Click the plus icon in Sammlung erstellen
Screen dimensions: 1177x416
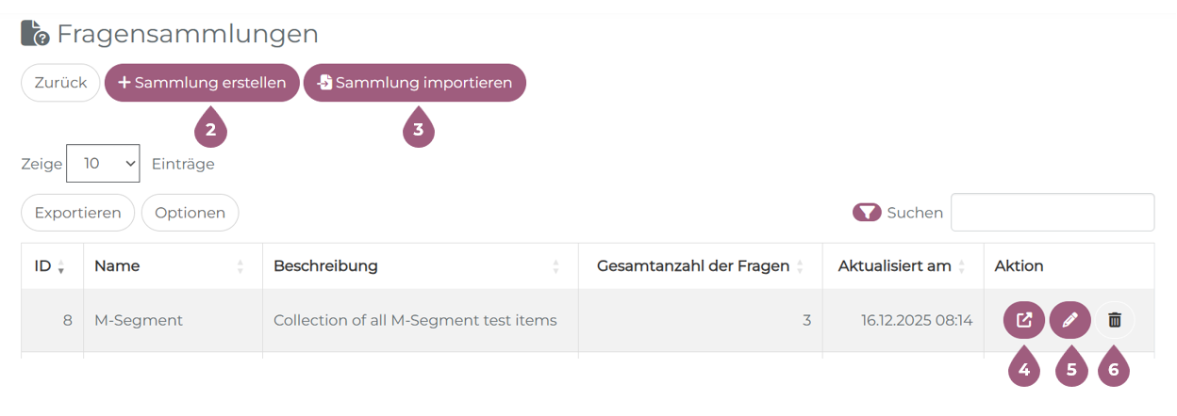pyautogui.click(x=124, y=83)
